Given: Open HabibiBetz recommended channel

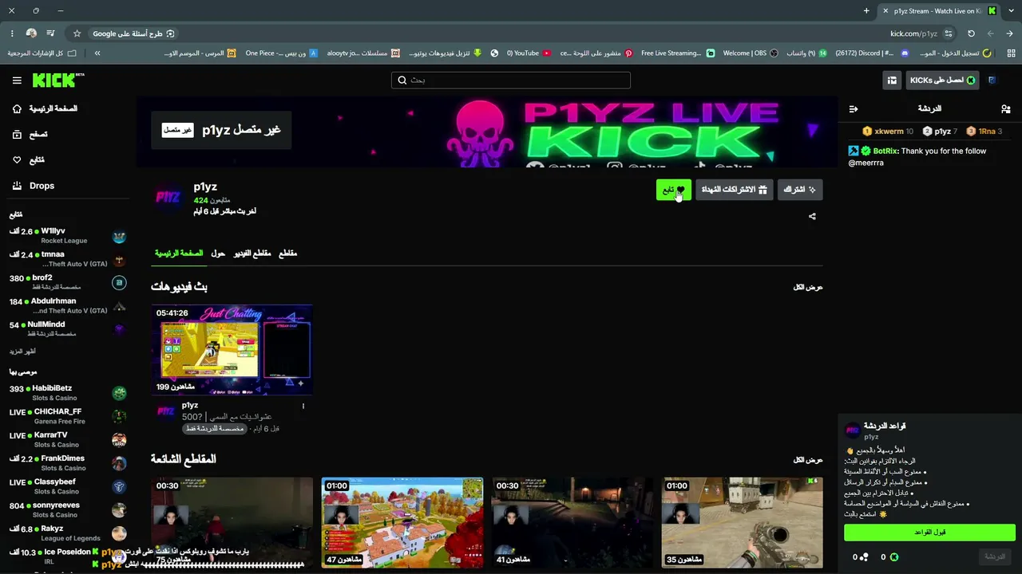Looking at the screenshot, I should pyautogui.click(x=68, y=393).
